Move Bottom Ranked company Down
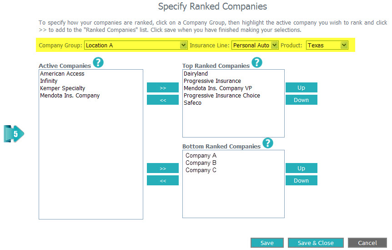 (x=301, y=180)
